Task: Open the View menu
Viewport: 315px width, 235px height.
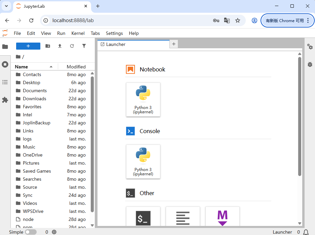Action: pyautogui.click(x=46, y=33)
